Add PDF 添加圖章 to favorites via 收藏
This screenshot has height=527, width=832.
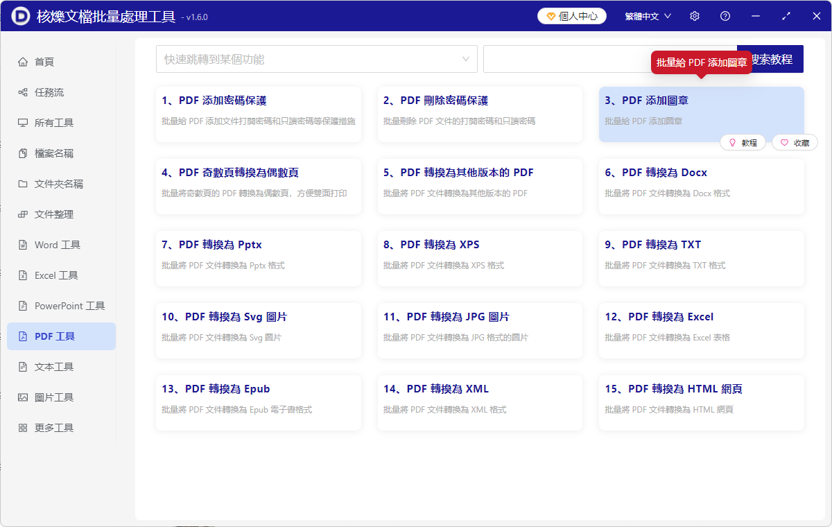(x=795, y=142)
